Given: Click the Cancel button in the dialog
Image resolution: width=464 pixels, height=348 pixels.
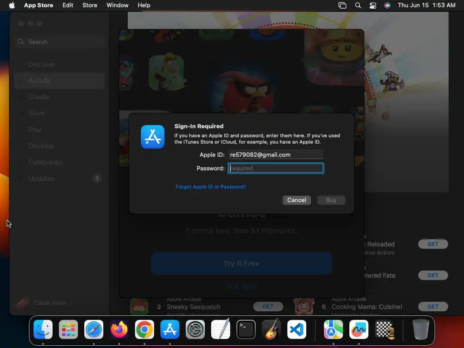Looking at the screenshot, I should point(296,200).
